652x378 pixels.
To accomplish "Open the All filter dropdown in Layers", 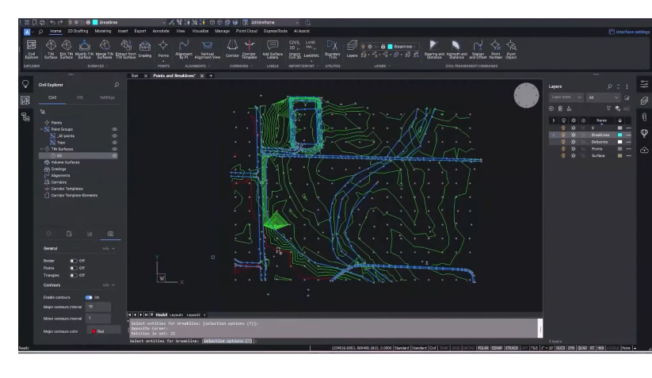I will pos(604,97).
